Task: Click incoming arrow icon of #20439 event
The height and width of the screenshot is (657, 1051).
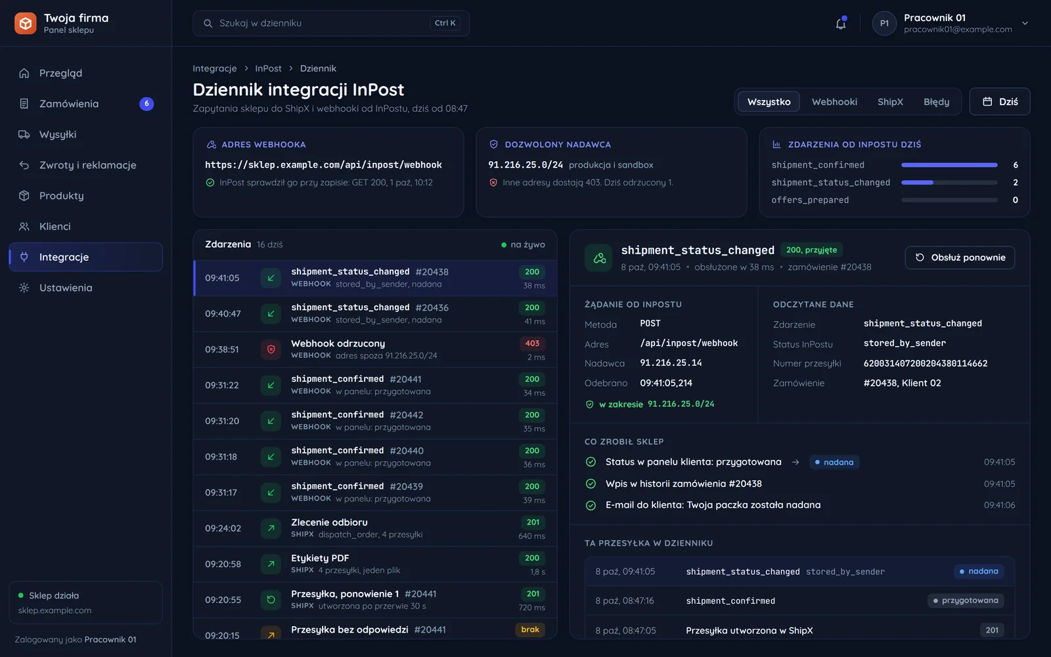Action: tap(271, 493)
